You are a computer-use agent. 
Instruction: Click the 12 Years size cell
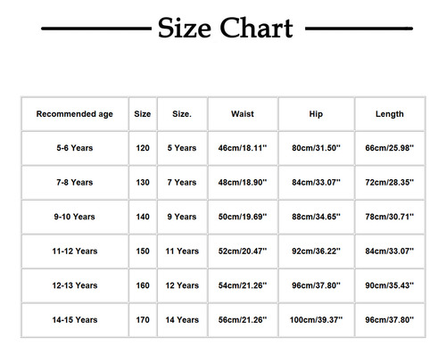pos(182,285)
